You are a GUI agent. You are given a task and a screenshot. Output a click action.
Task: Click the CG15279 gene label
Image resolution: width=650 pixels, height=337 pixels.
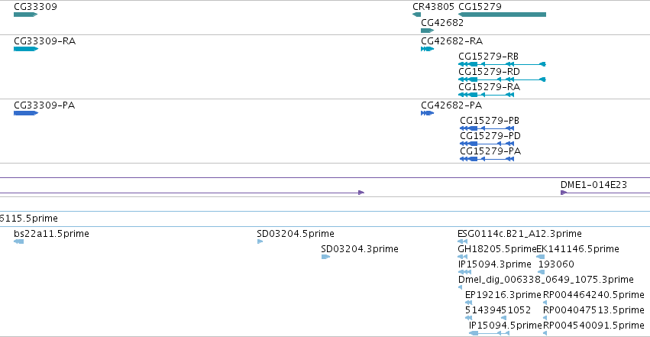click(x=480, y=7)
